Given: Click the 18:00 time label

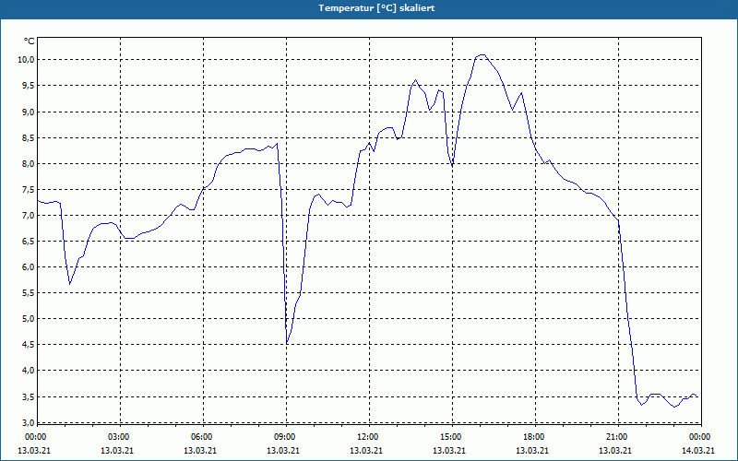Looking at the screenshot, I should point(534,437).
